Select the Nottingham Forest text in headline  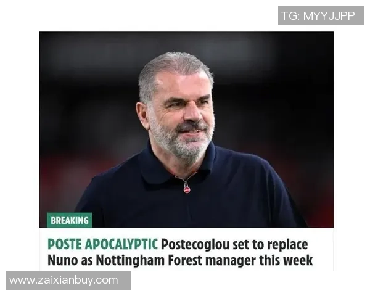pos(150,261)
